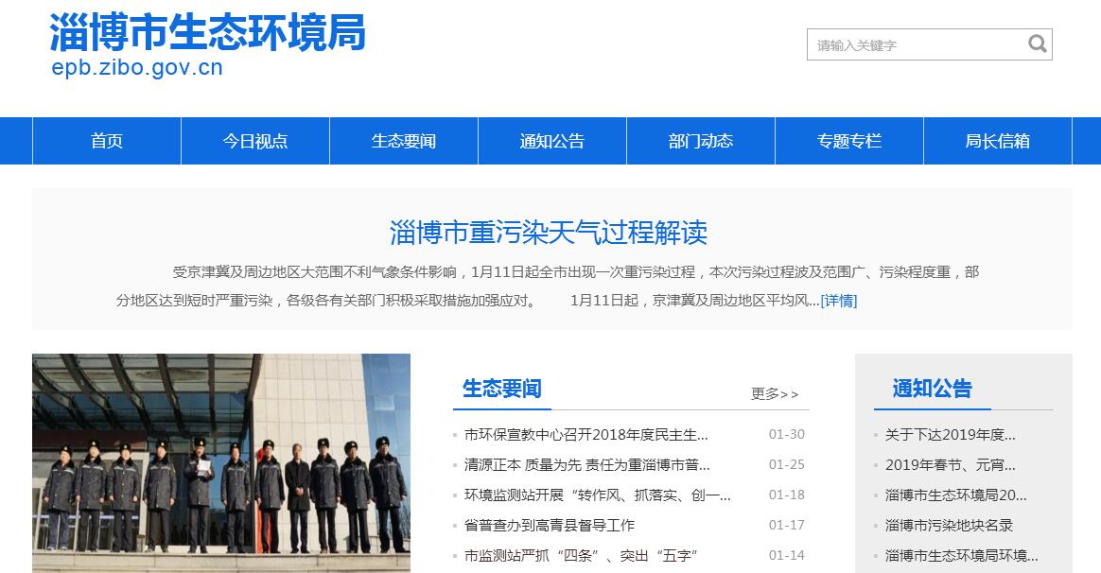Click the 淄博市生态环境局 site logo
1101x573 pixels.
207,34
